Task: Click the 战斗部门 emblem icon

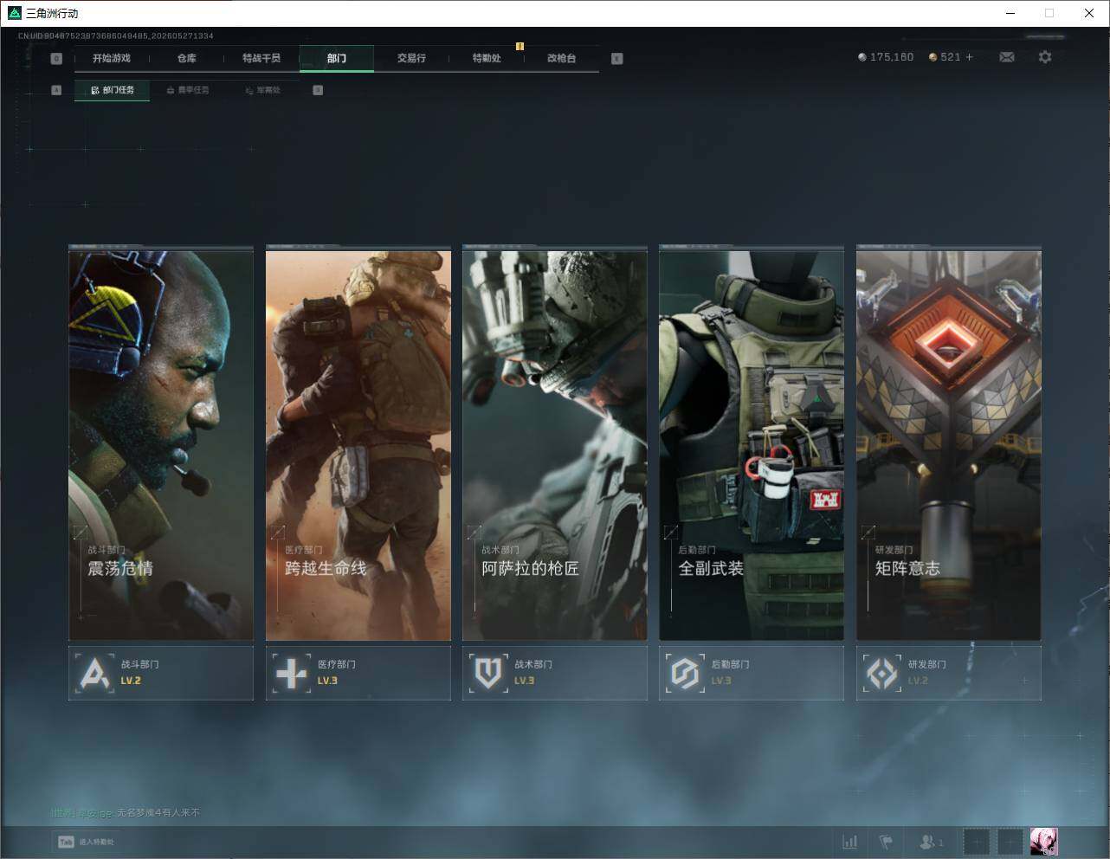Action: tap(94, 673)
